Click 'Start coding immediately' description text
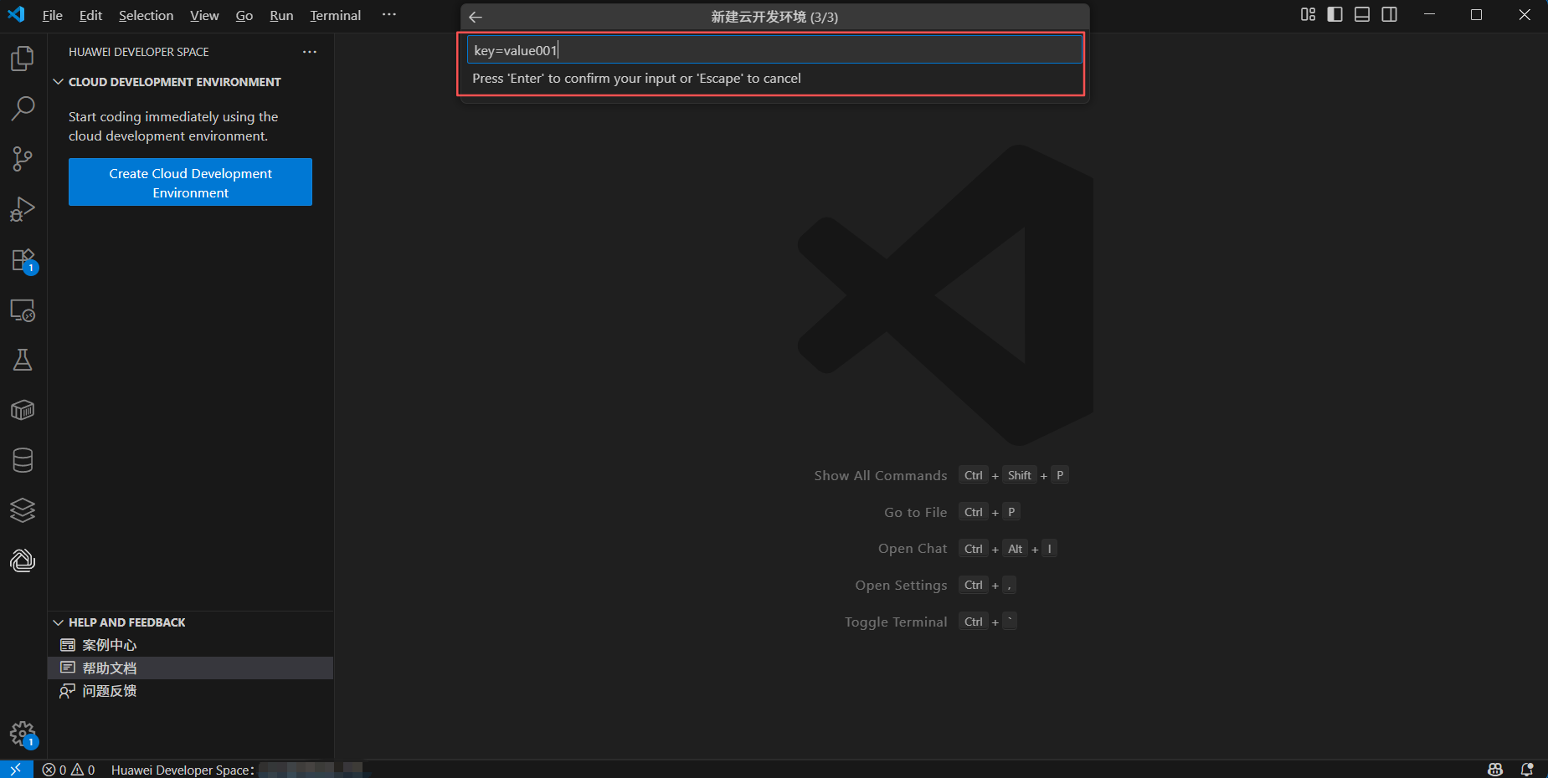Screen dimensions: 1548x778 coord(173,126)
